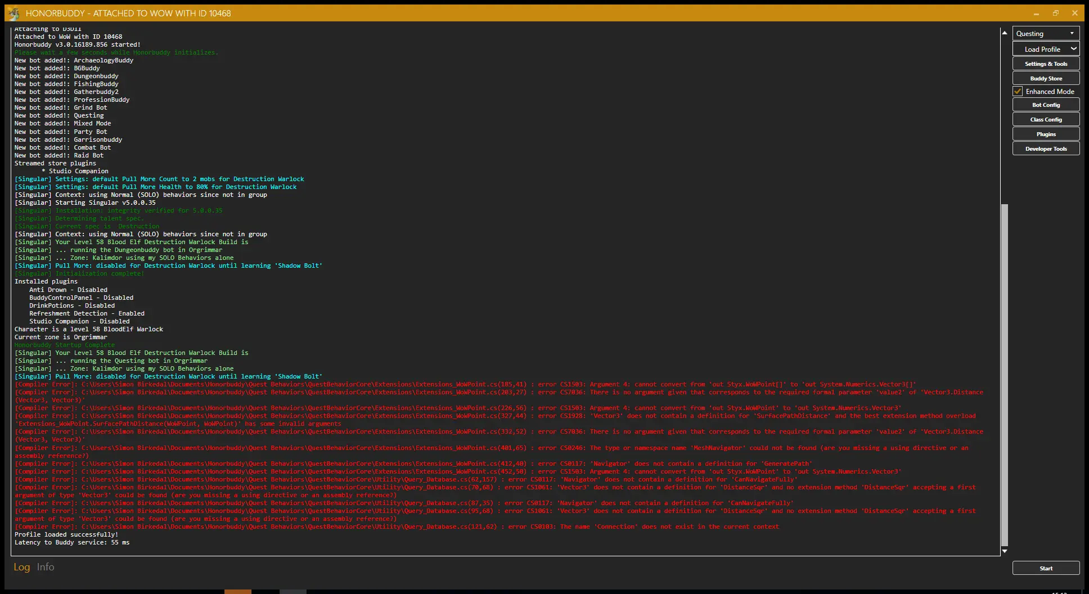Switch to the Info tab
The image size is (1089, 594).
tap(46, 567)
